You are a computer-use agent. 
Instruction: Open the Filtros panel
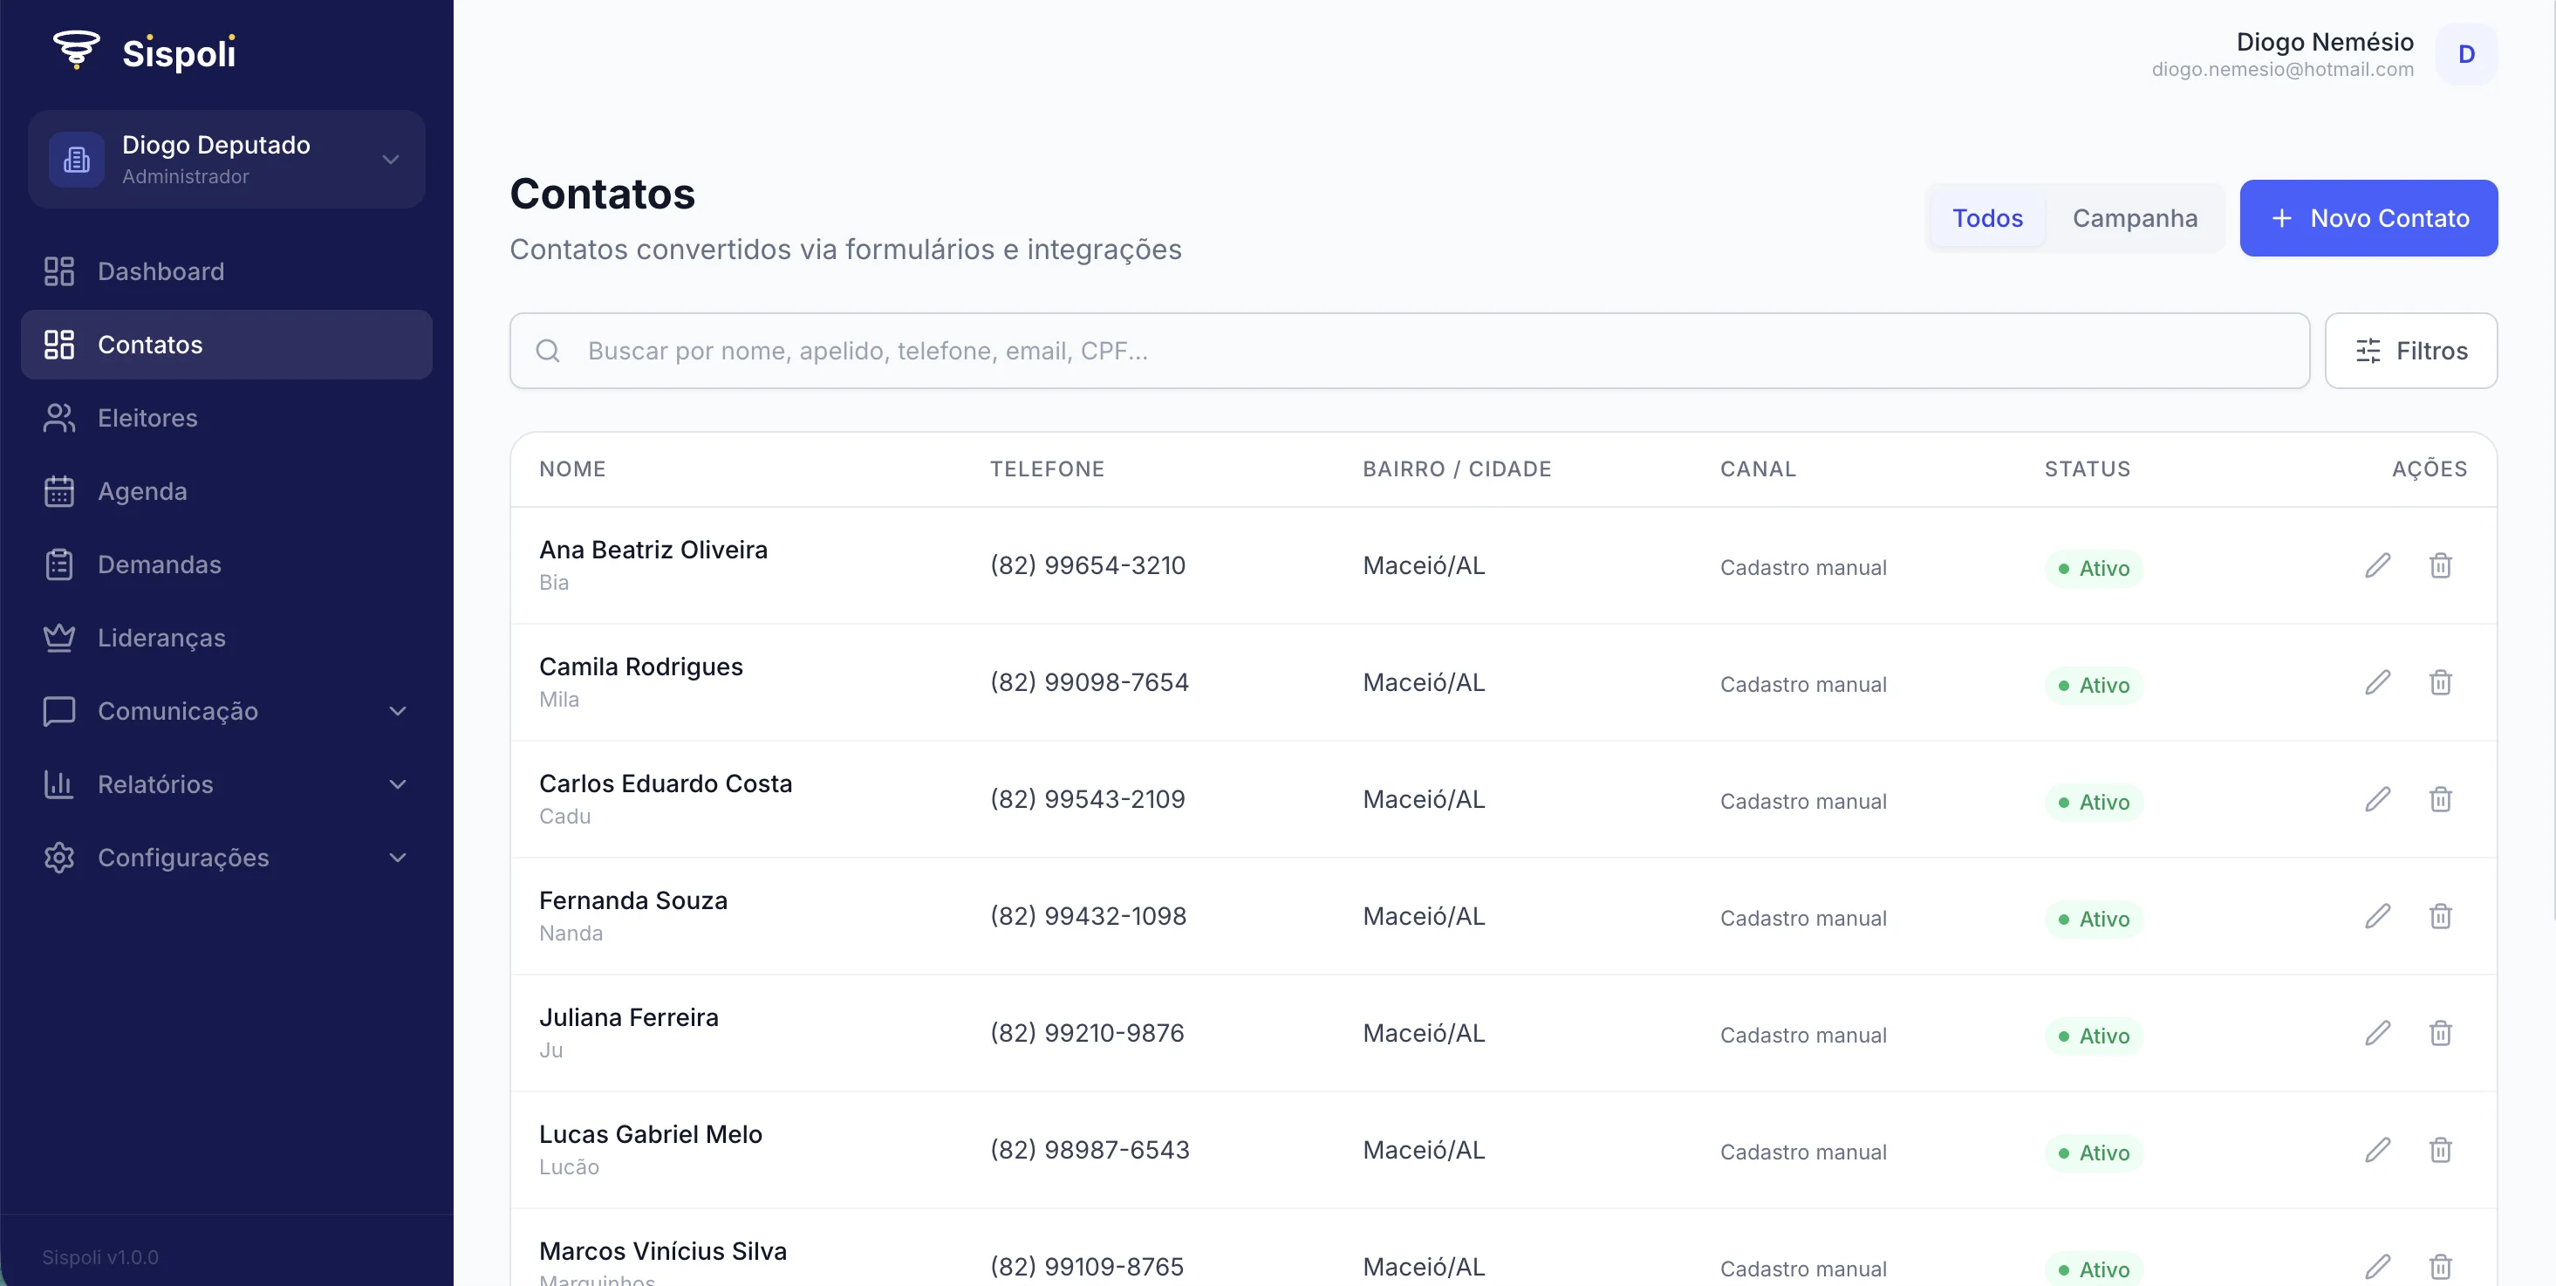pos(2410,350)
